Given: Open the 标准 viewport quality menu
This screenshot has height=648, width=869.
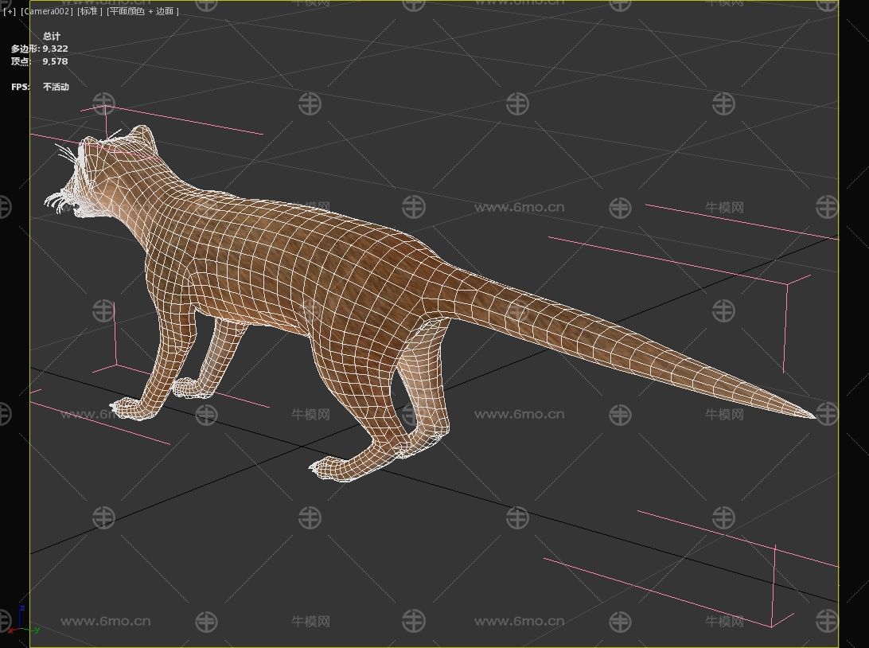Looking at the screenshot, I should point(91,11).
